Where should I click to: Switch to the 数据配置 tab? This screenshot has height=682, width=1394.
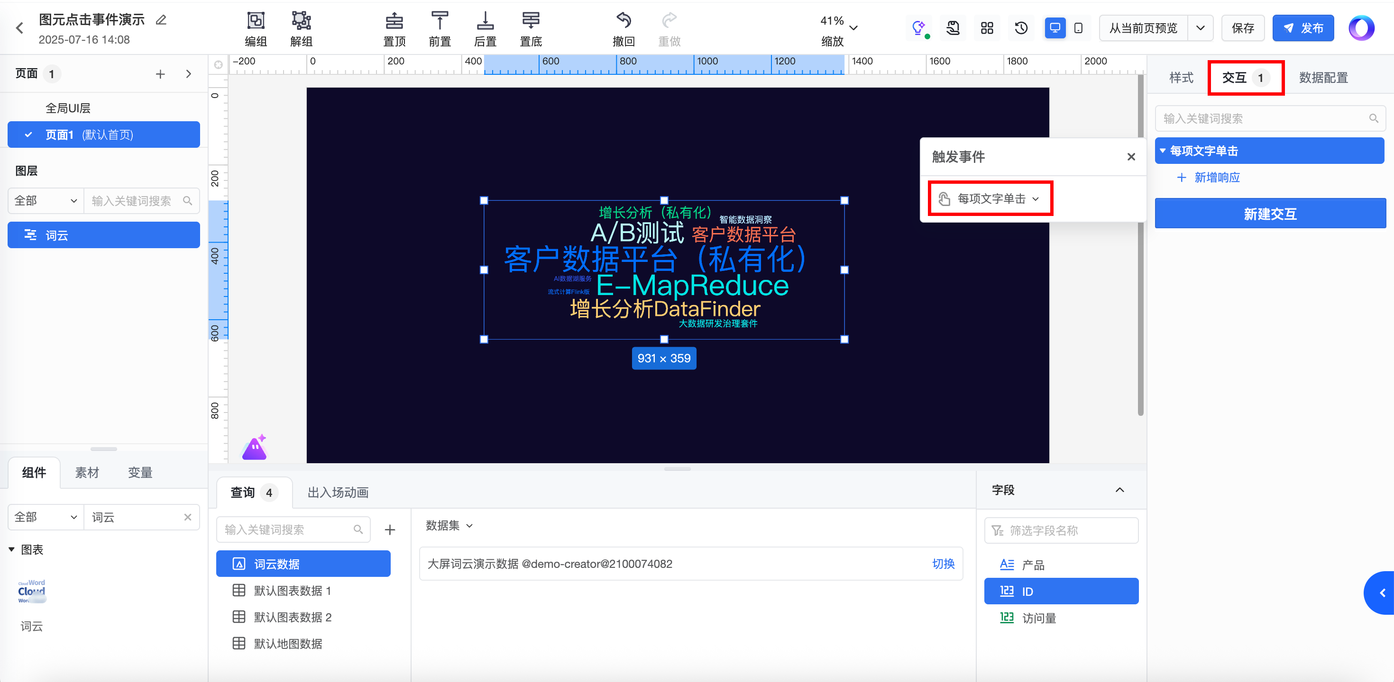[x=1323, y=78]
